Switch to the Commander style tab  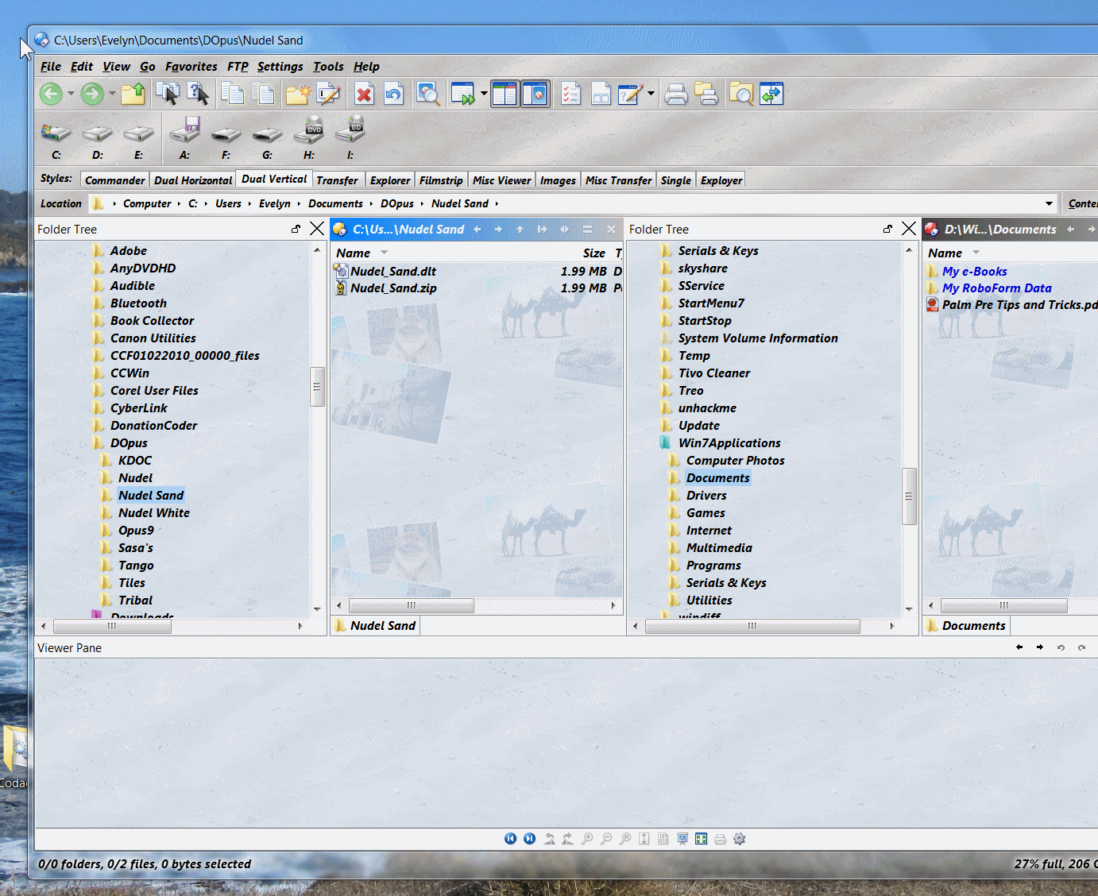click(114, 180)
